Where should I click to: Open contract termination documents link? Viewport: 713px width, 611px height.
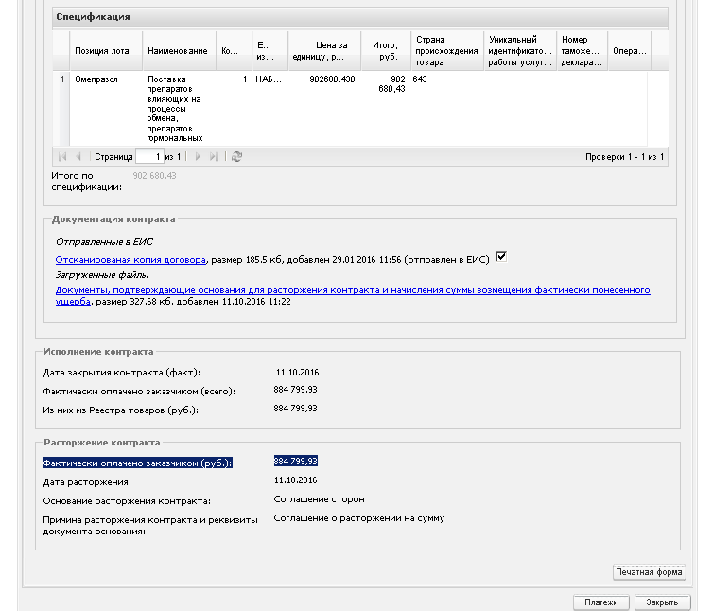(353, 295)
